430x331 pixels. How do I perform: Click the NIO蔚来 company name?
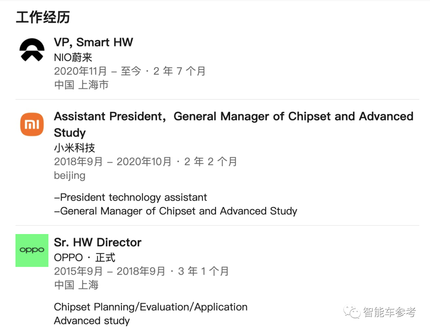(73, 58)
